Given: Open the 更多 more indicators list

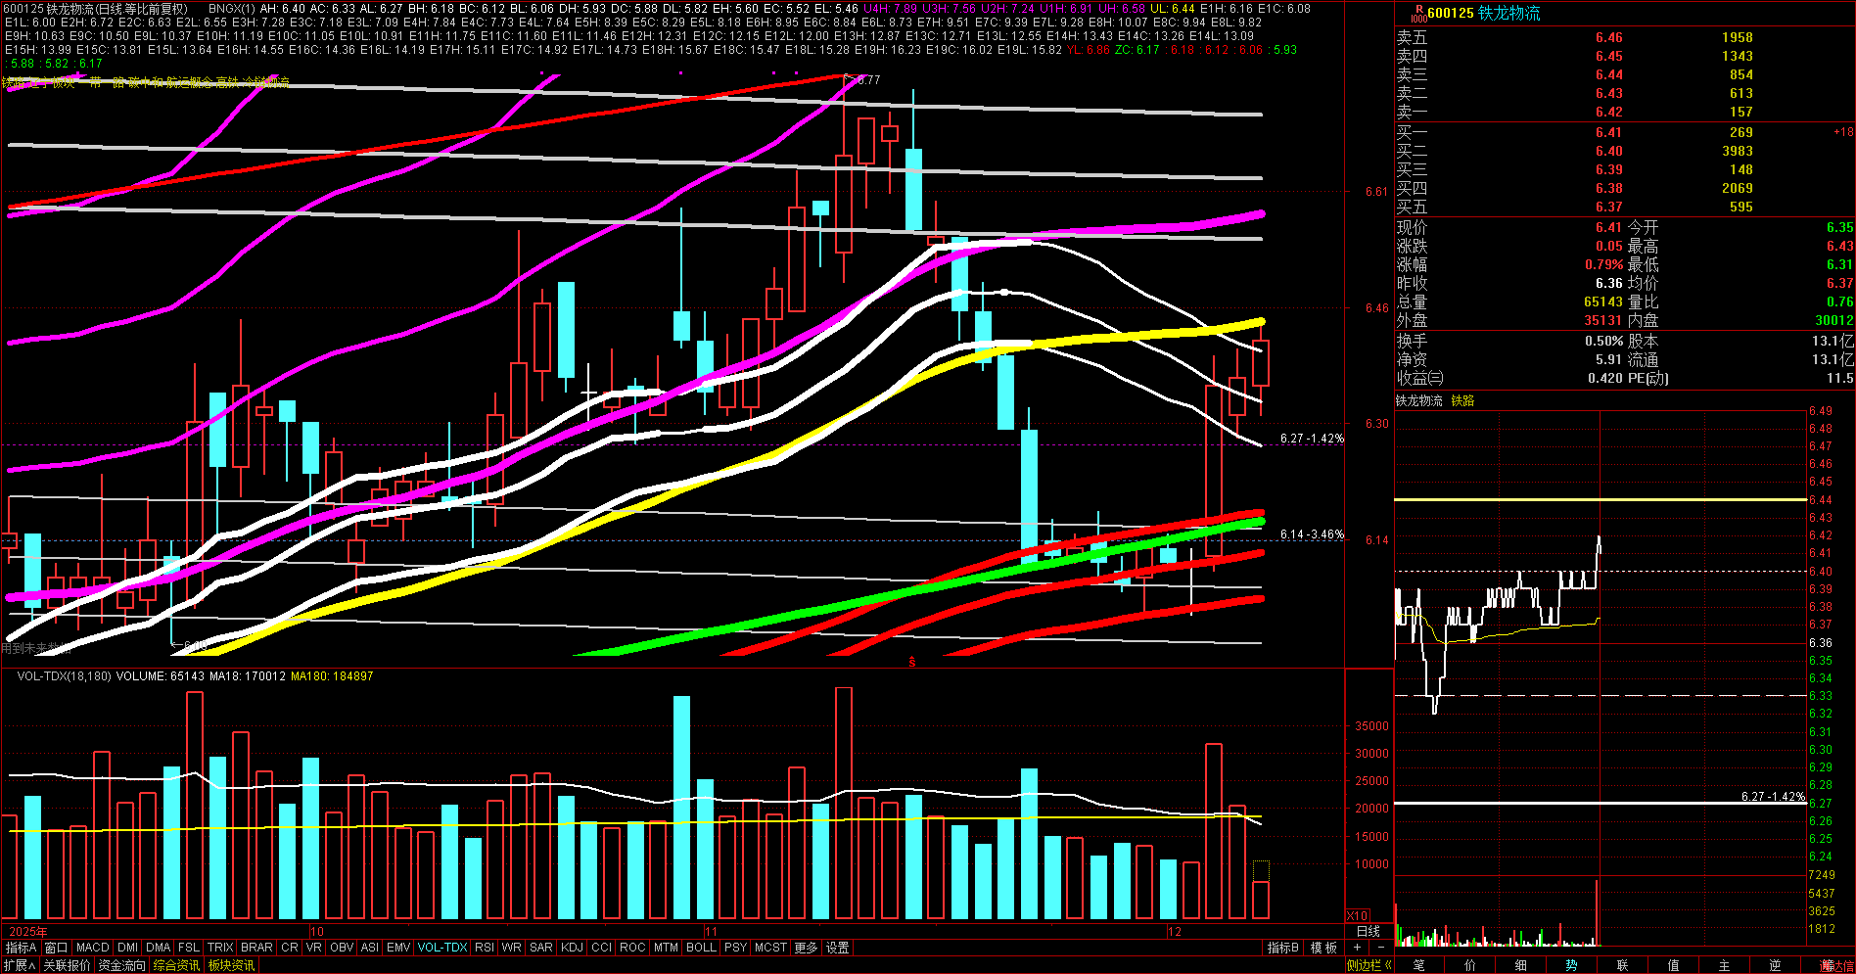Looking at the screenshot, I should coord(806,948).
